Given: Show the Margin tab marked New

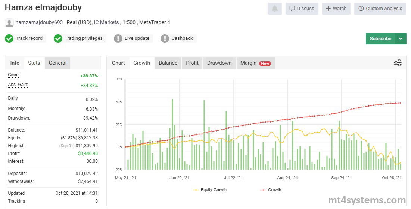Looking at the screenshot, I should pyautogui.click(x=255, y=63).
